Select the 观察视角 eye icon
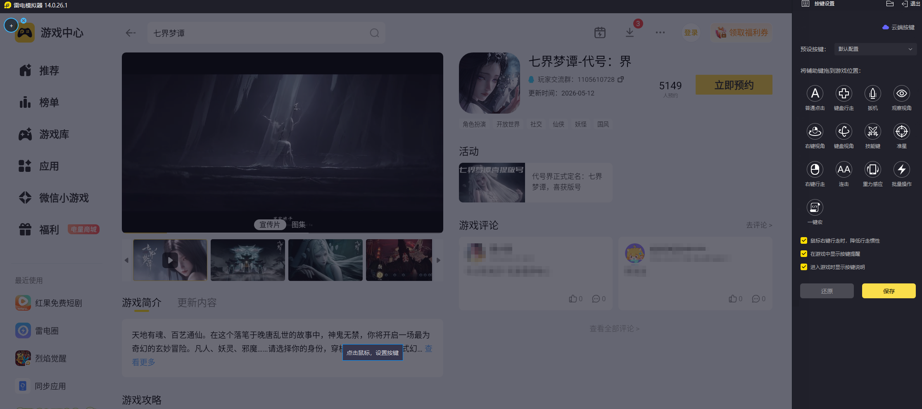The width and height of the screenshot is (922, 409). [901, 94]
